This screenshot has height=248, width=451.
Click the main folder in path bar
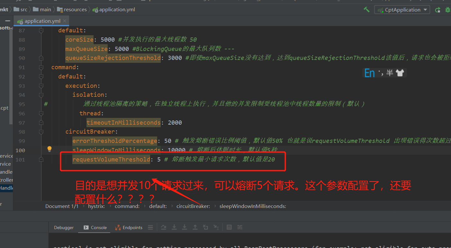(42, 10)
